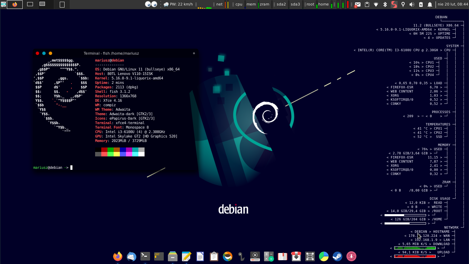This screenshot has width=469, height=264.
Task: Open the mail notifier with red alert badge
Action: 358,4
